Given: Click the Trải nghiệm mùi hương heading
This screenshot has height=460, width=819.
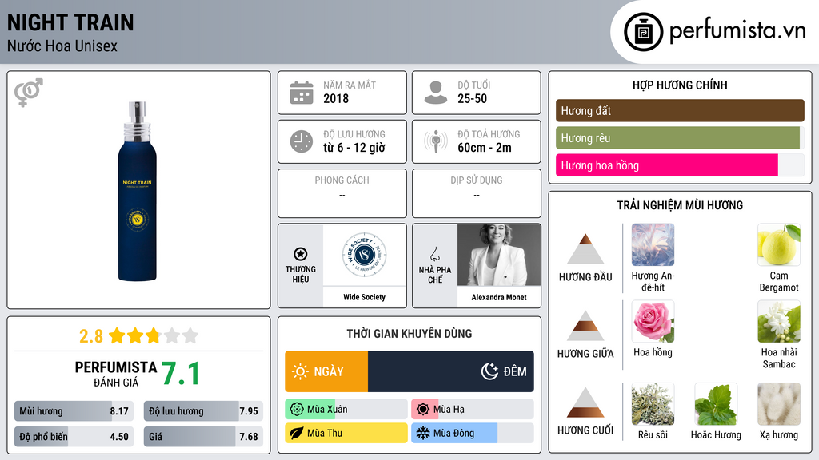Looking at the screenshot, I should tap(680, 205).
